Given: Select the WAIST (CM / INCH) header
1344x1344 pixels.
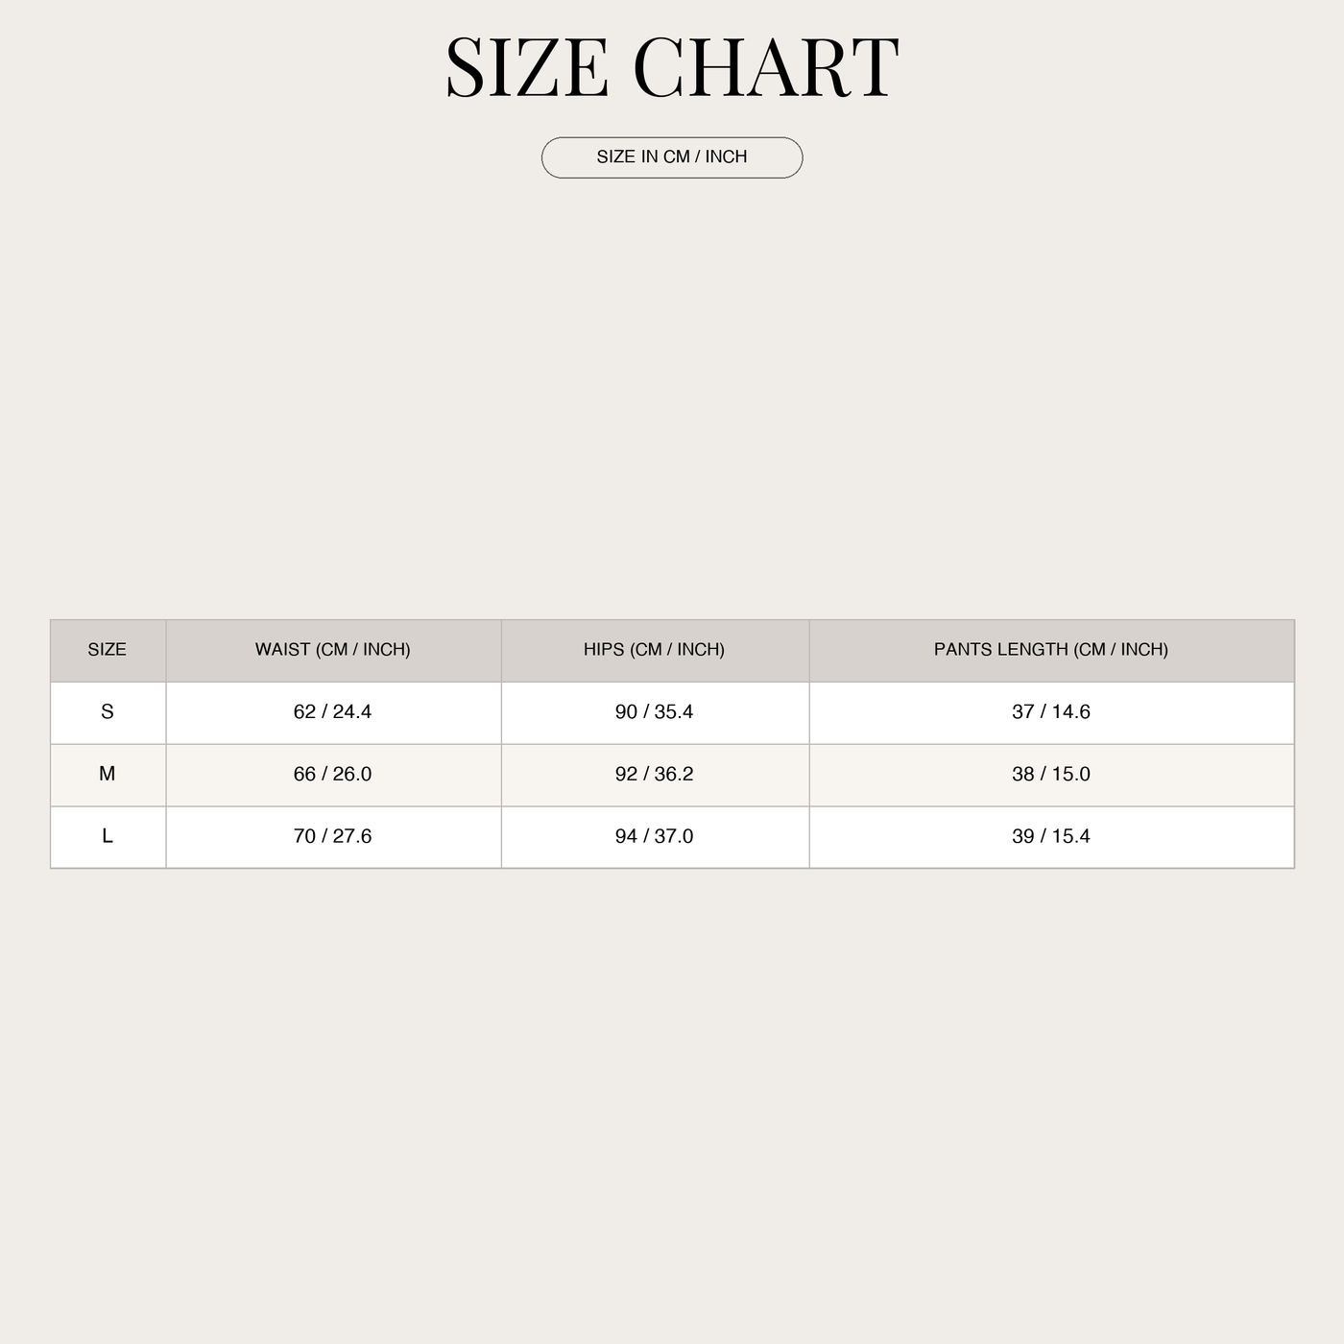Looking at the screenshot, I should pos(333,650).
